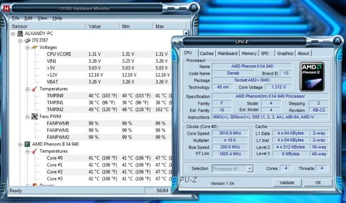This screenshot has height=203, width=346.
Task: Click the CPU Temperatures thermometer icon under AMD Phenom
Action: tap(34, 151)
